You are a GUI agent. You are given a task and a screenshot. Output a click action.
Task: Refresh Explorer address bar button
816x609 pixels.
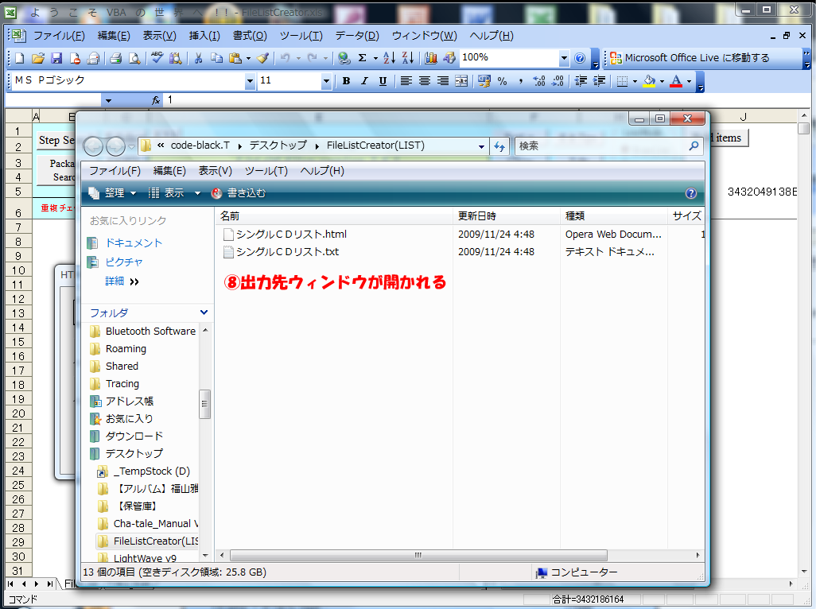click(499, 146)
